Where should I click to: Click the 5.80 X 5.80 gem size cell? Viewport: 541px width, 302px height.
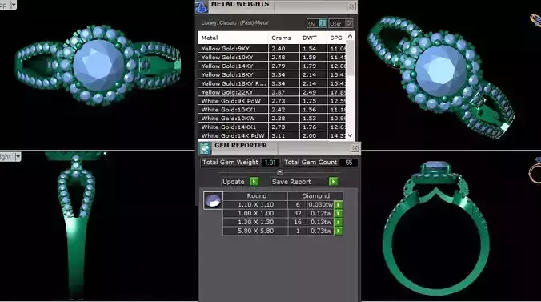pos(255,231)
